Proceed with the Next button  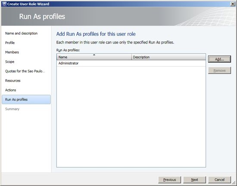(x=194, y=180)
